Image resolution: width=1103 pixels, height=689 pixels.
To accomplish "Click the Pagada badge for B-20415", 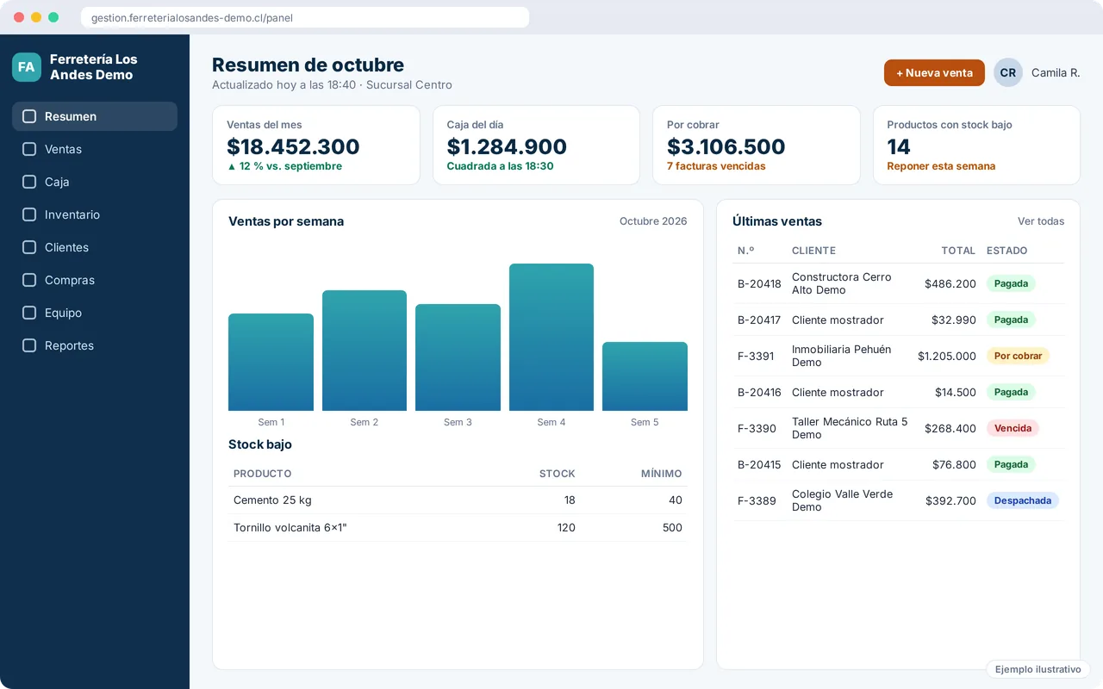I will tap(1011, 464).
